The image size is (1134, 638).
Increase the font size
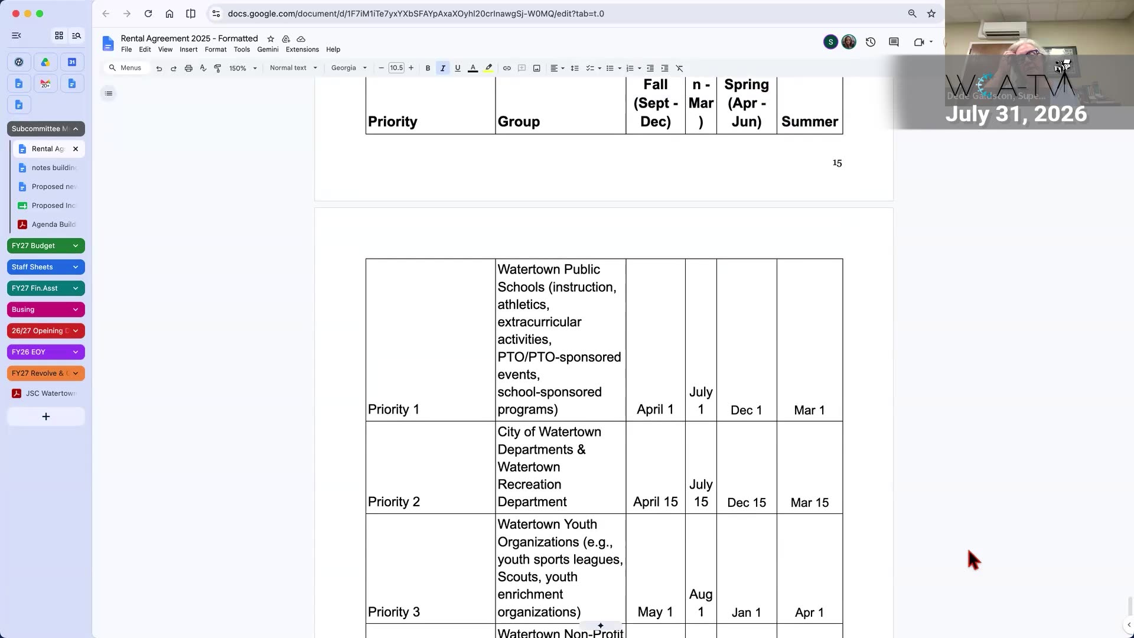point(411,69)
